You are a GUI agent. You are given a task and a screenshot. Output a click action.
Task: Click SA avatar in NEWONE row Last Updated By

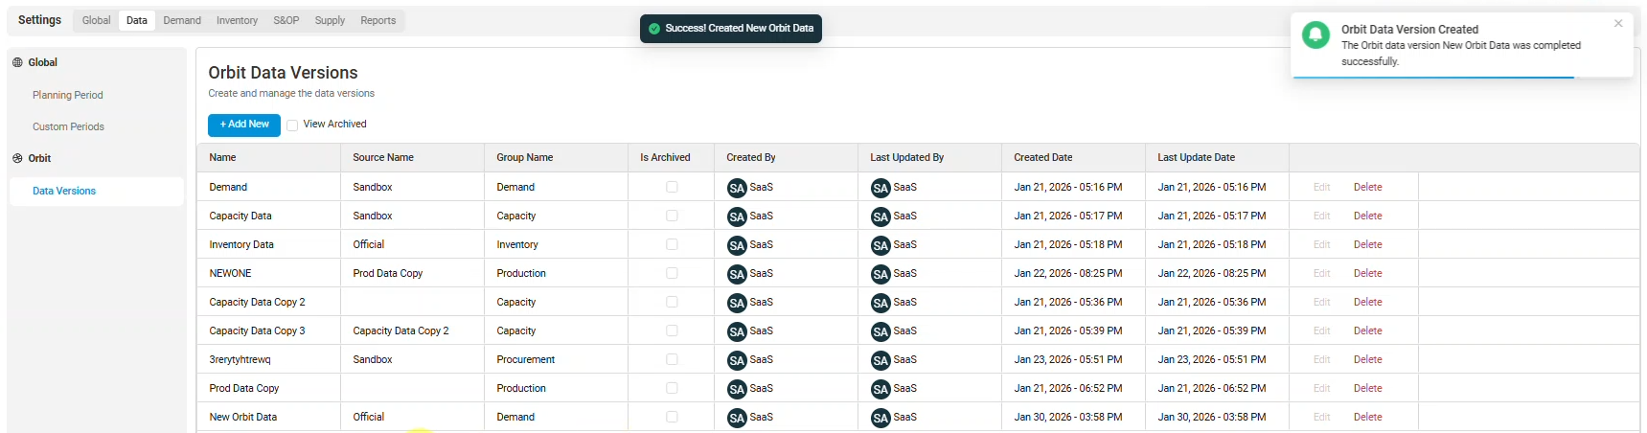[880, 274]
